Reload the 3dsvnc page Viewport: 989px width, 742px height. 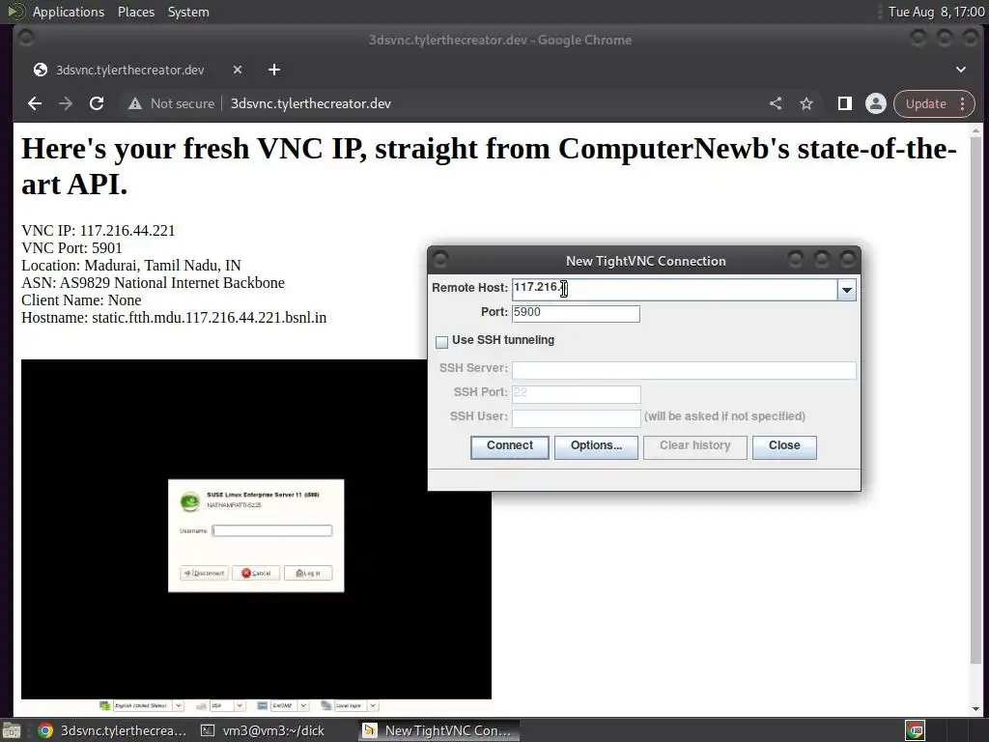97,103
